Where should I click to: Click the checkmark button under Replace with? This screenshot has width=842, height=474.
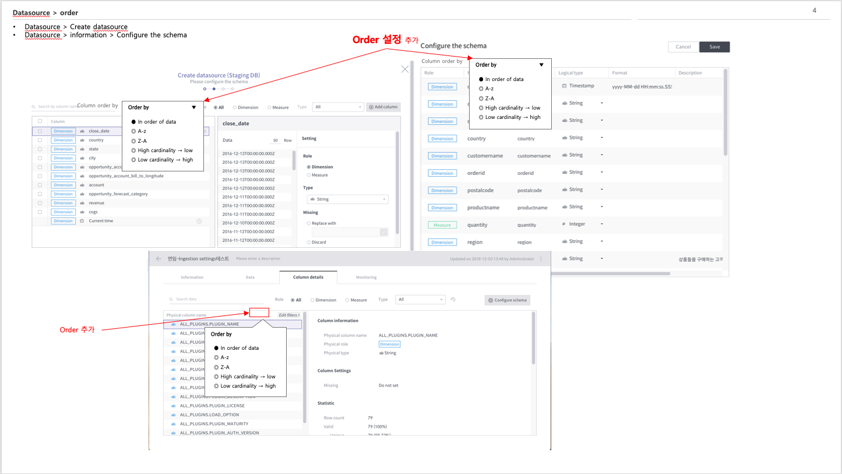coord(384,232)
